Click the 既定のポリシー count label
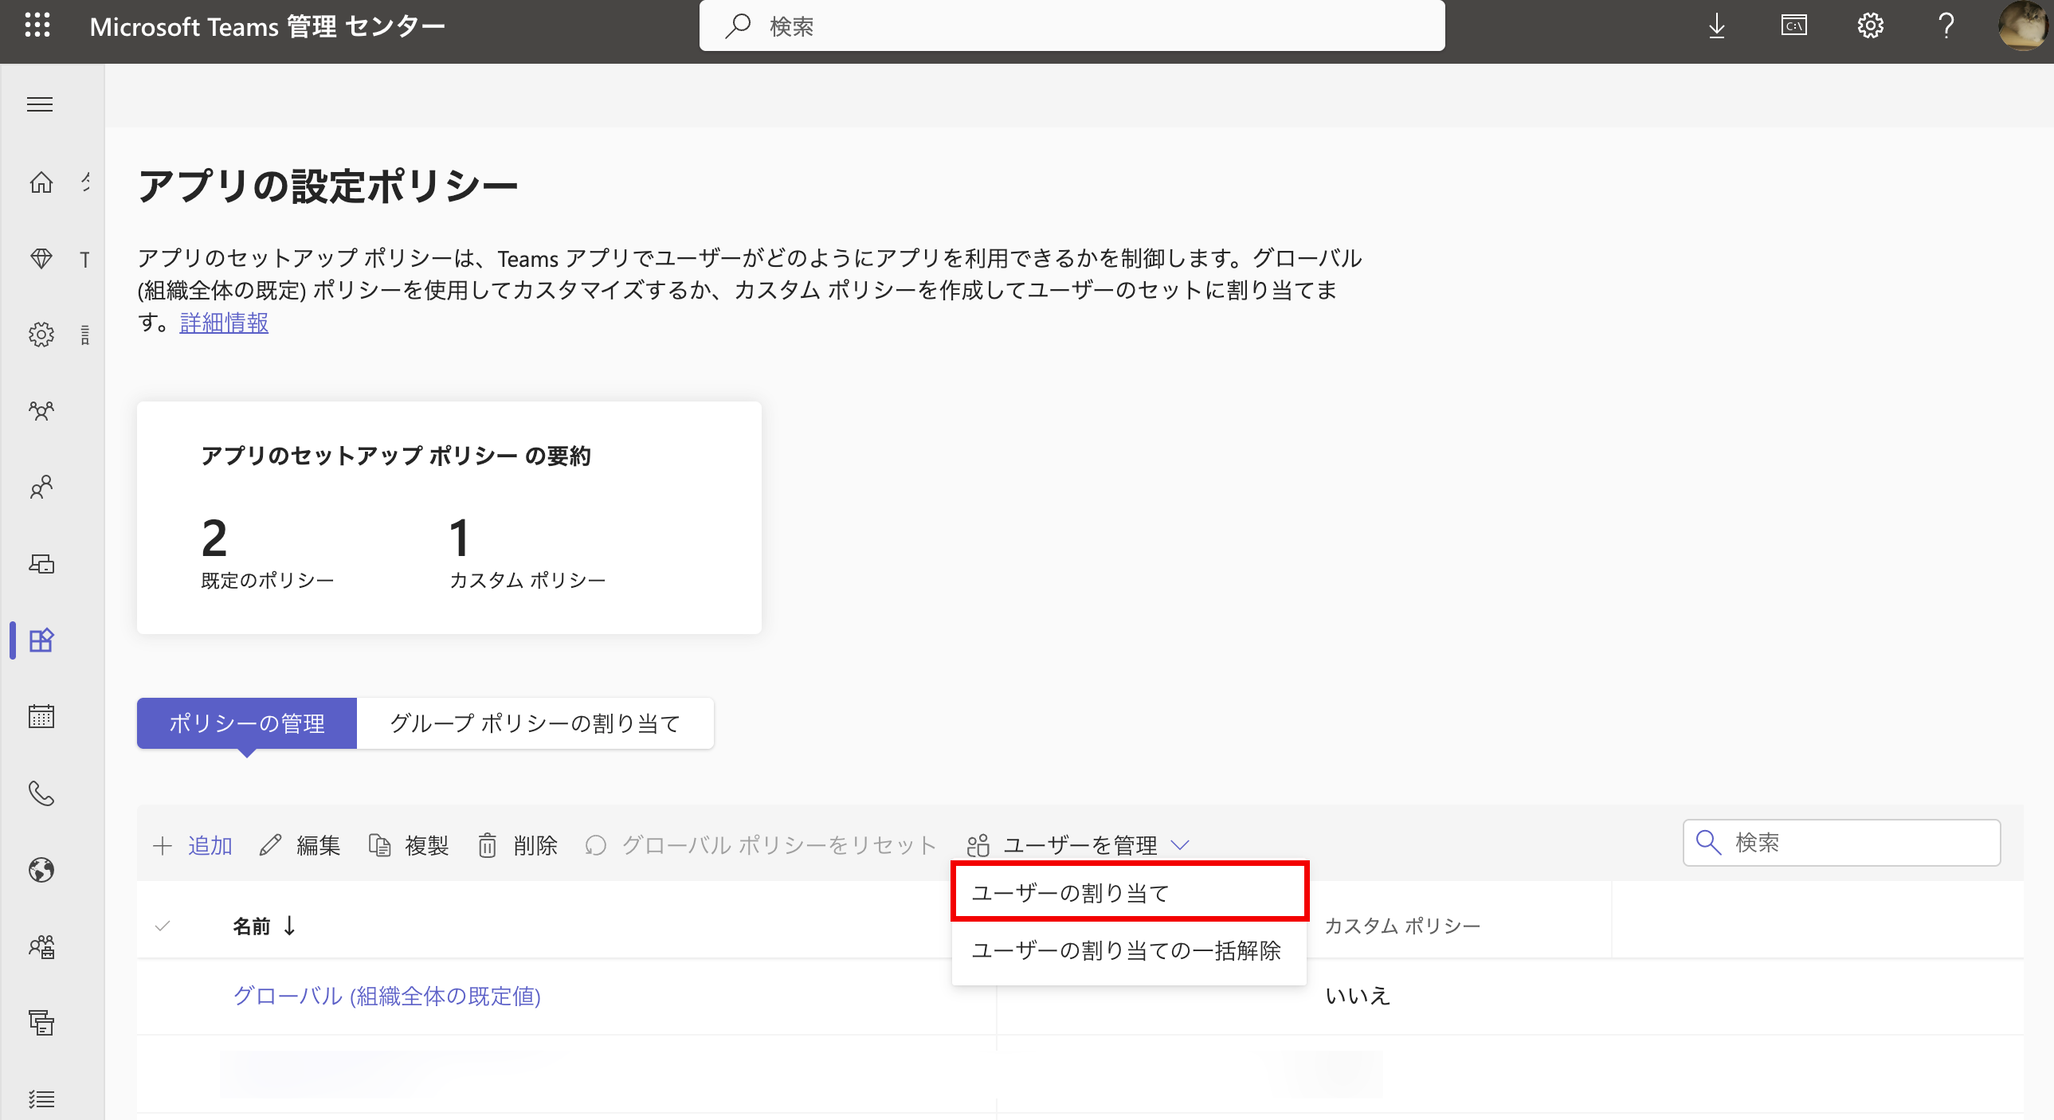2054x1120 pixels. [267, 581]
